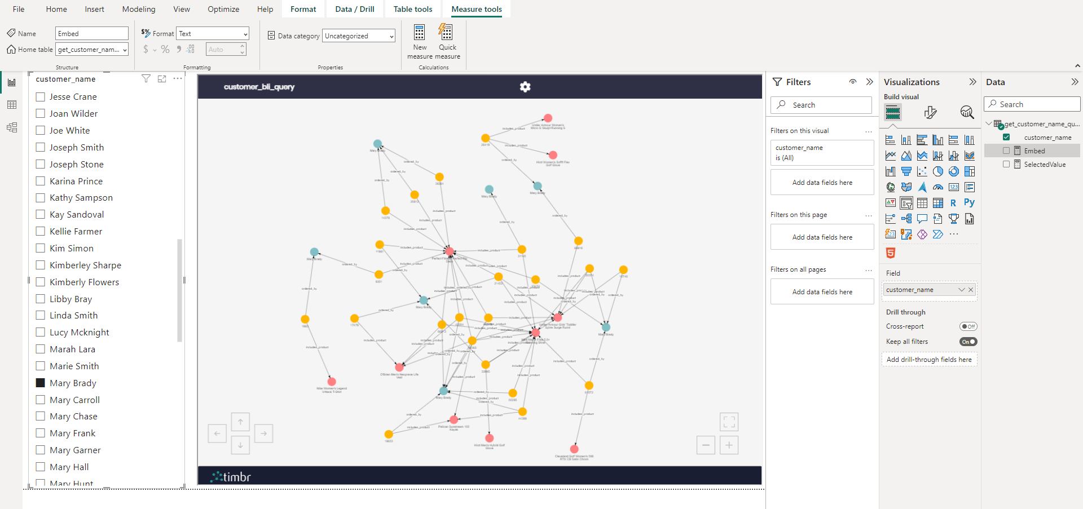Switch to the Optimize ribbon tab
The width and height of the screenshot is (1083, 509).
tap(223, 9)
